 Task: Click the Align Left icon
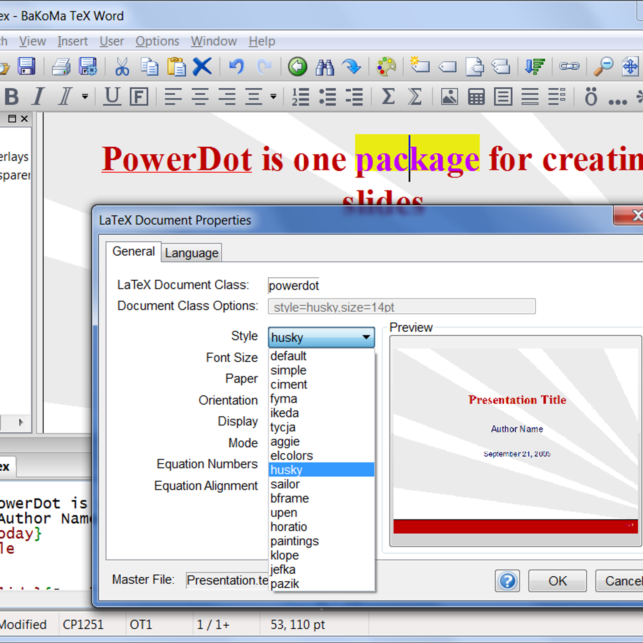(173, 97)
